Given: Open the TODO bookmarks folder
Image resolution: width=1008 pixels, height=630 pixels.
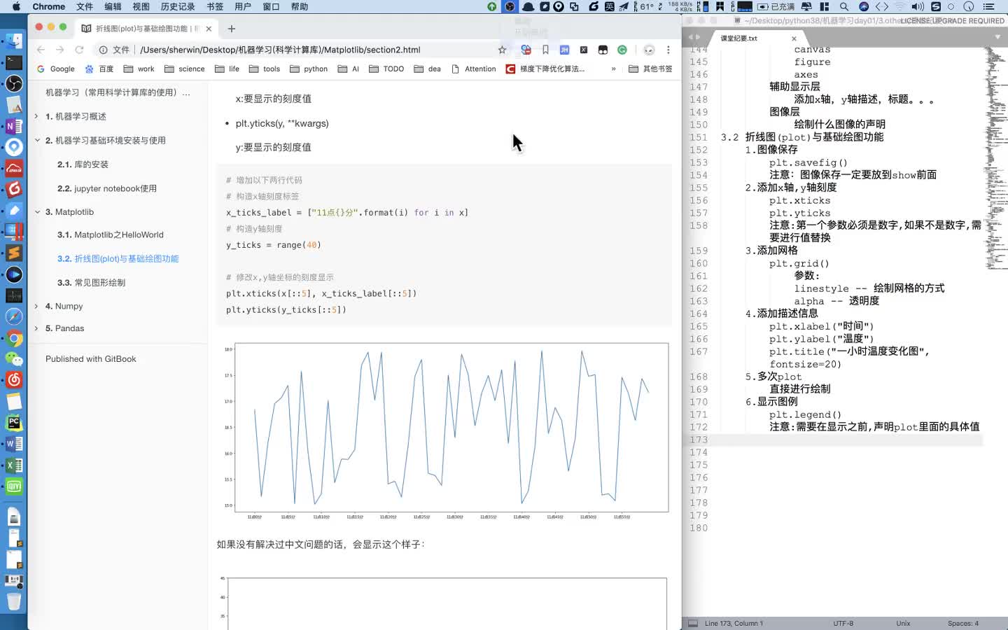Looking at the screenshot, I should tap(386, 69).
